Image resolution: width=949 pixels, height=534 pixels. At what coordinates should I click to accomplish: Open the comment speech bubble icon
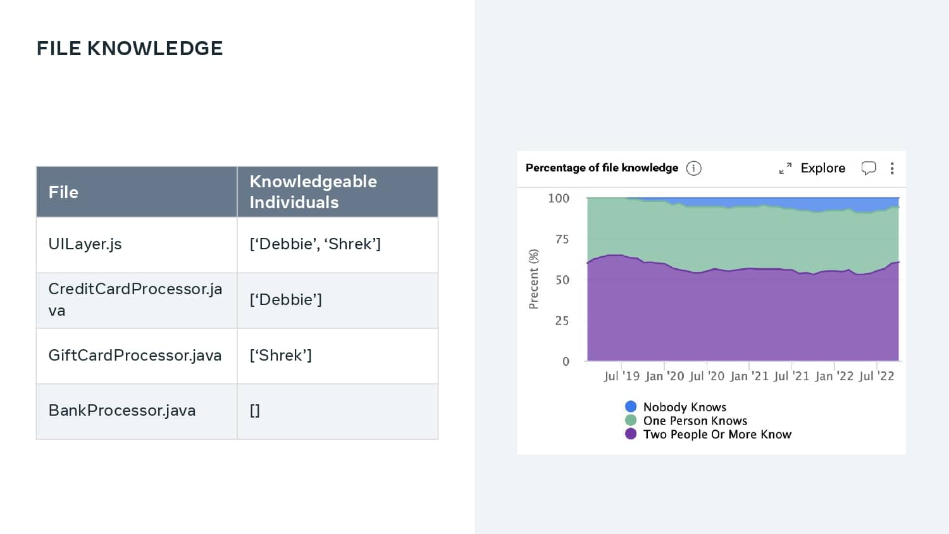(869, 168)
